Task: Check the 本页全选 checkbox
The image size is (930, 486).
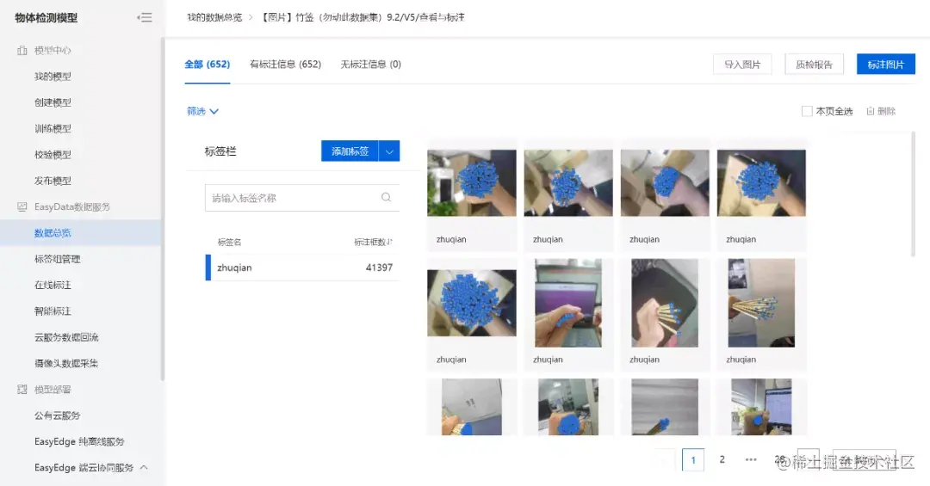Action: [x=807, y=111]
